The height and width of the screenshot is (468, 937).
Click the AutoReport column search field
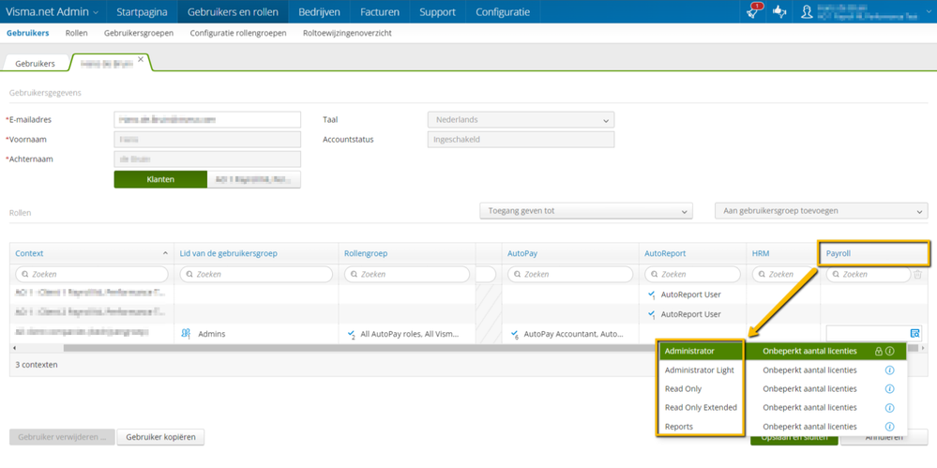point(692,275)
